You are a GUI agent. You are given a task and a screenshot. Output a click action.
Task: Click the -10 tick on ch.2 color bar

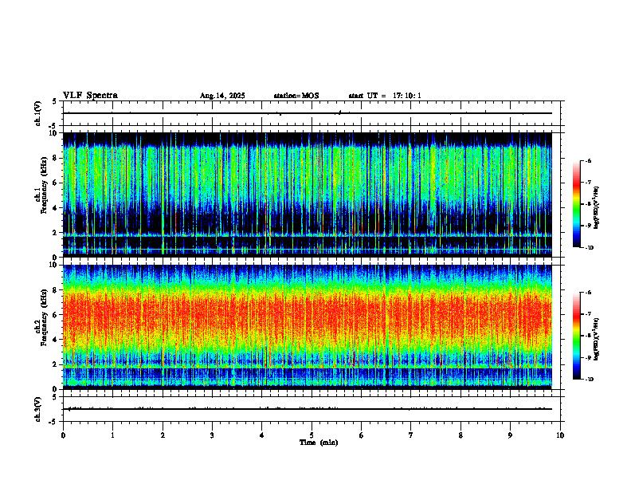[589, 380]
